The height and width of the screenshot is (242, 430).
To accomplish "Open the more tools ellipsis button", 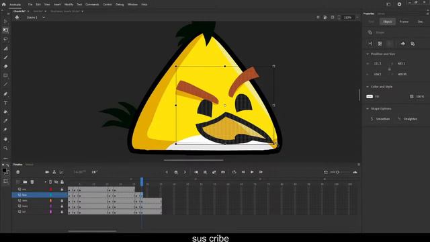I will (5, 159).
